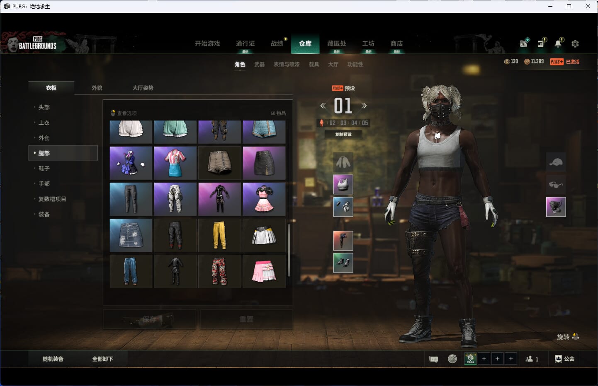Pick the red camo pants item
This screenshot has width=598, height=386.
click(x=219, y=271)
